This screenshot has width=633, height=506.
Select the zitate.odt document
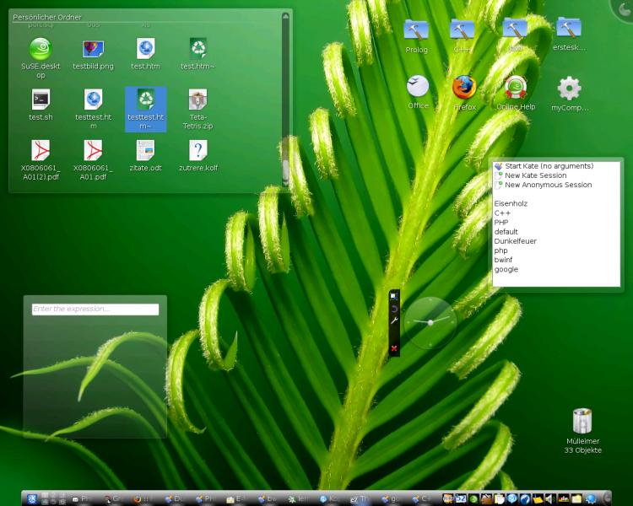click(x=146, y=151)
